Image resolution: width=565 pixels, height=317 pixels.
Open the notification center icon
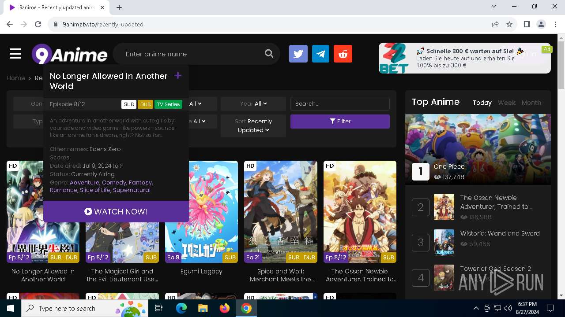[x=550, y=308]
